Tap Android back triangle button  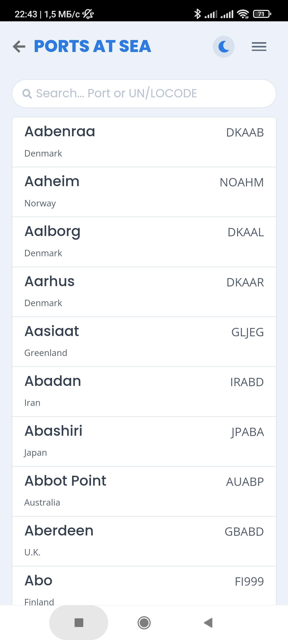(208, 623)
